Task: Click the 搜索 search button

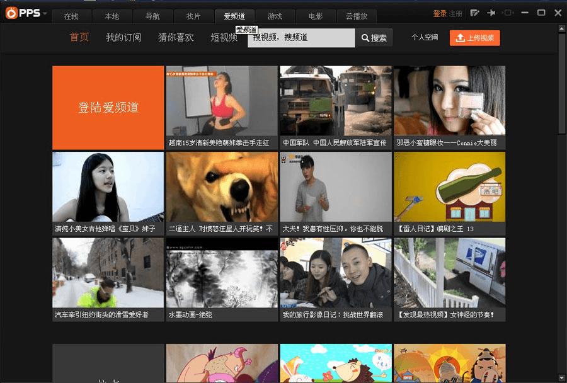Action: 374,38
